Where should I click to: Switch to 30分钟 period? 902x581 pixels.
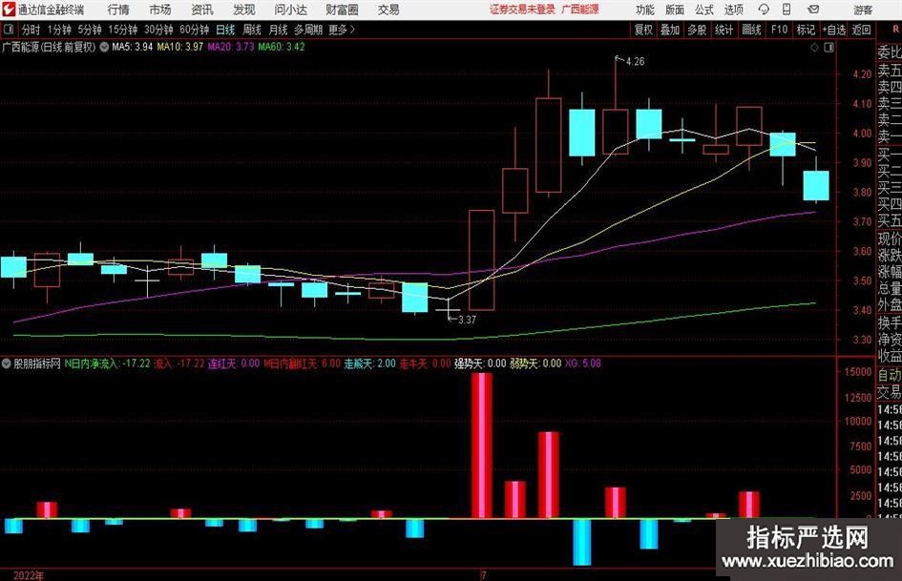point(158,30)
